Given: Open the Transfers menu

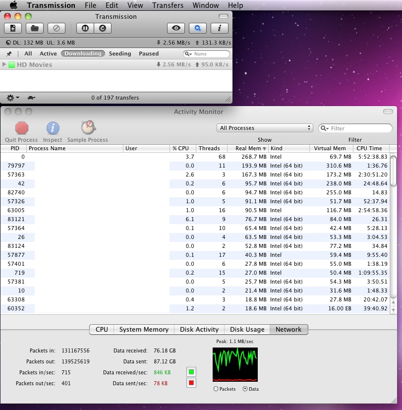Looking at the screenshot, I should (168, 5).
